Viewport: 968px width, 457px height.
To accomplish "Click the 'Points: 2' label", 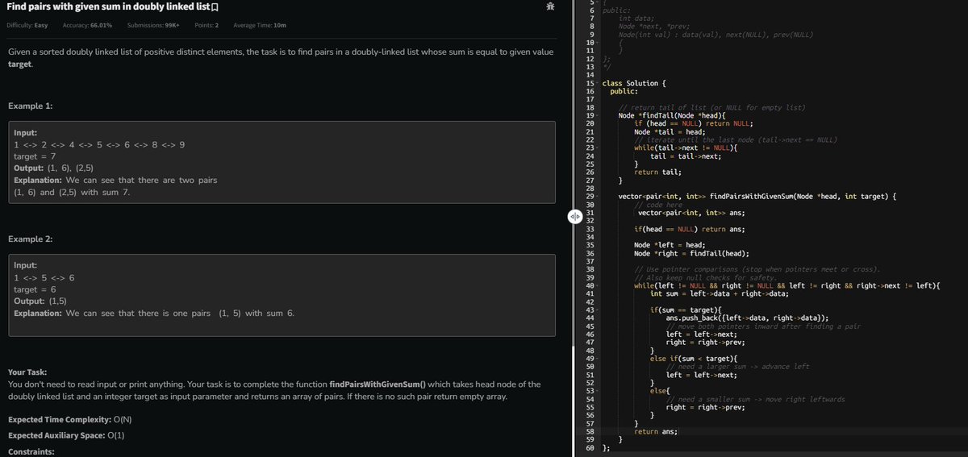I will pos(207,26).
